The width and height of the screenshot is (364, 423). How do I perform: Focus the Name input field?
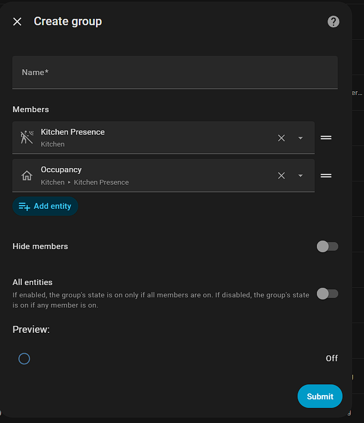point(175,72)
